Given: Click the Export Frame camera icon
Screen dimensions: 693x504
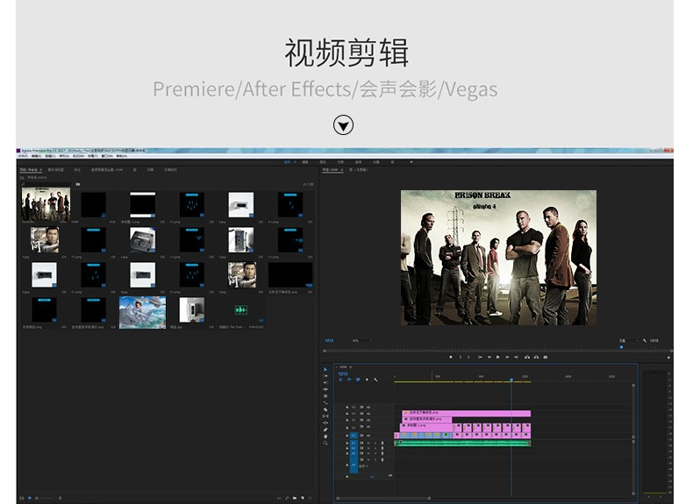Looking at the screenshot, I should pyautogui.click(x=546, y=357).
